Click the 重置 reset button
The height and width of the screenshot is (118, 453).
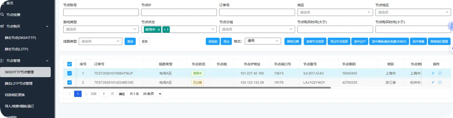pos(145,41)
